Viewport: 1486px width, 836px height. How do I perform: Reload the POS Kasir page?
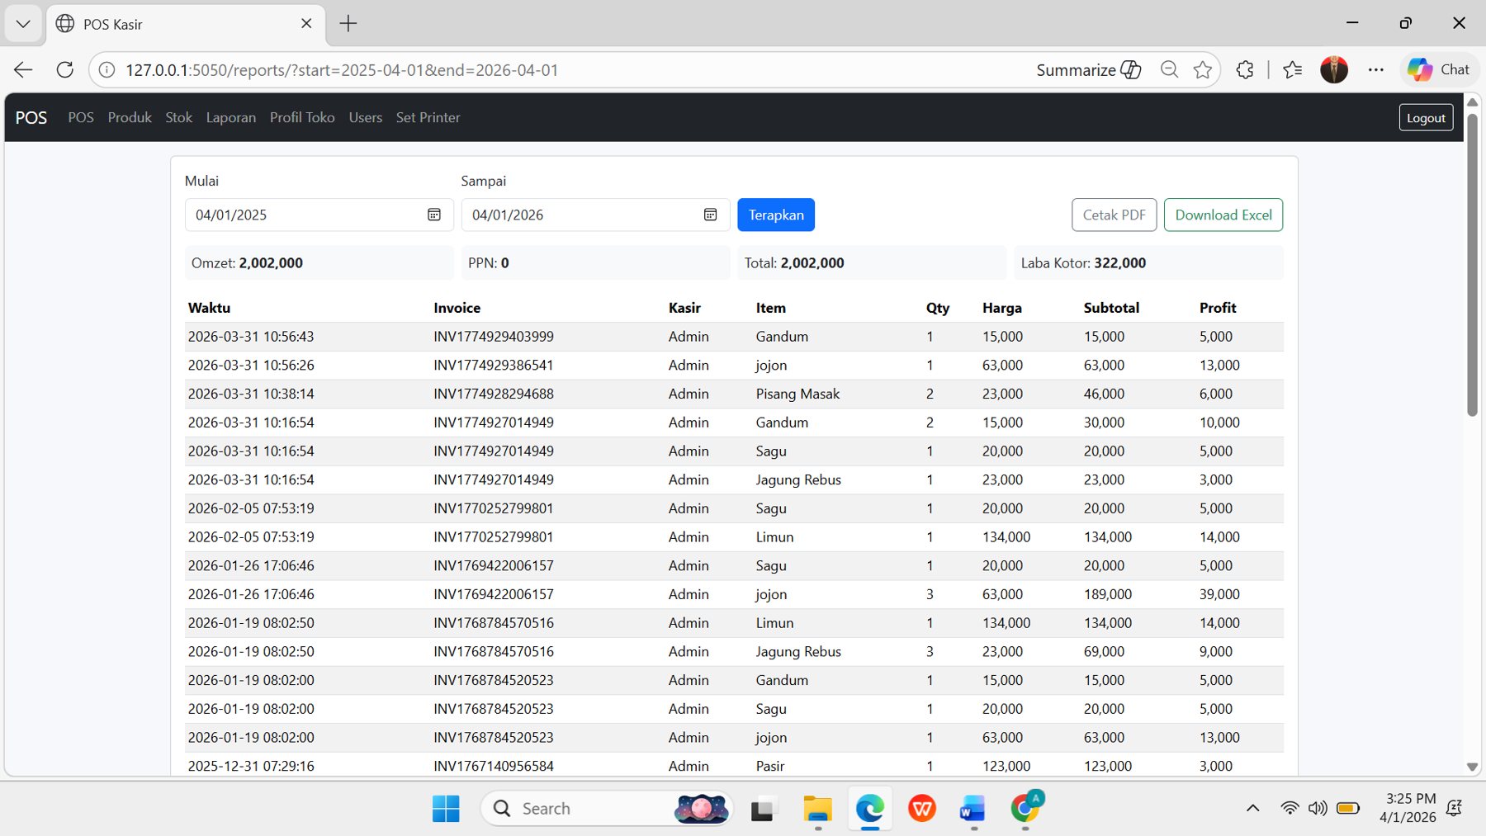coord(64,69)
